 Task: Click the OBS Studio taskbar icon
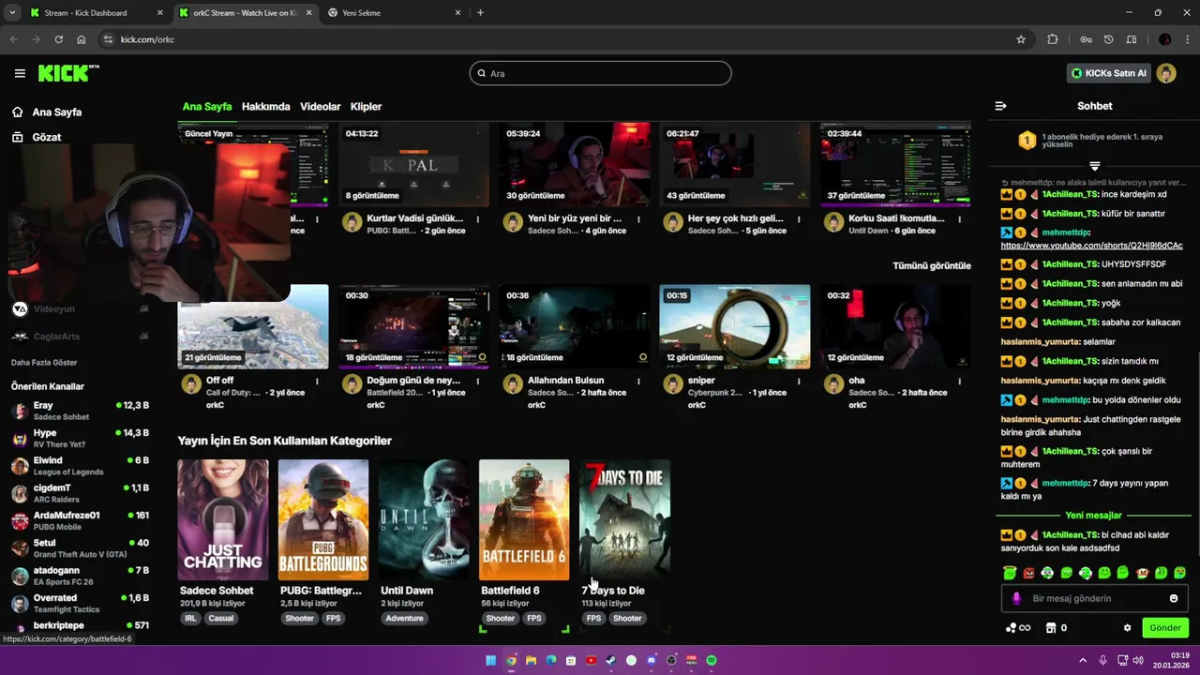tap(671, 660)
